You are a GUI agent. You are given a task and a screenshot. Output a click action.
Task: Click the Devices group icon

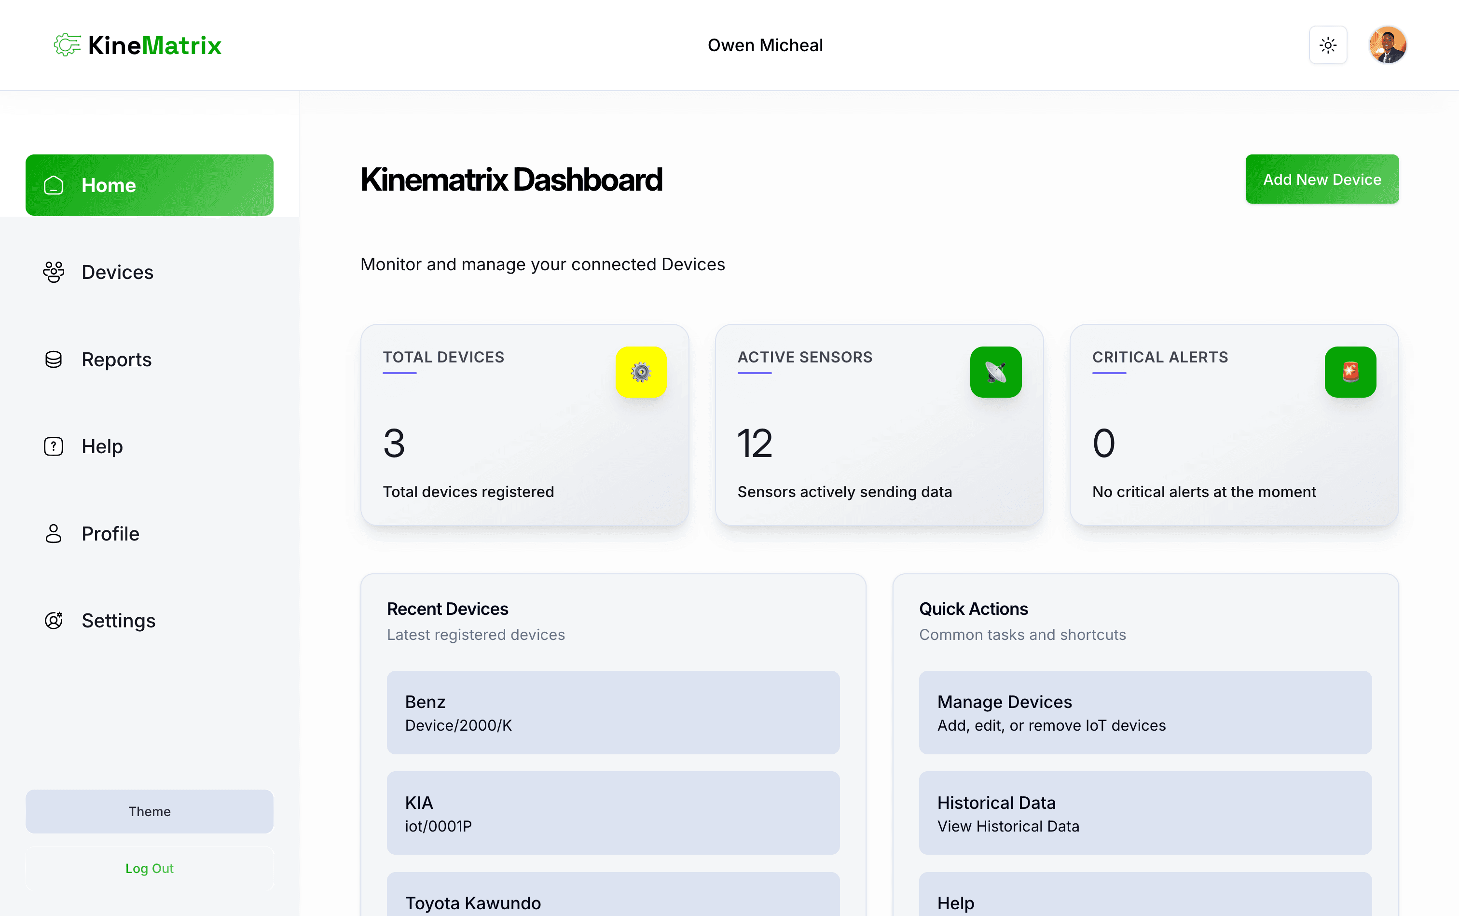click(53, 272)
